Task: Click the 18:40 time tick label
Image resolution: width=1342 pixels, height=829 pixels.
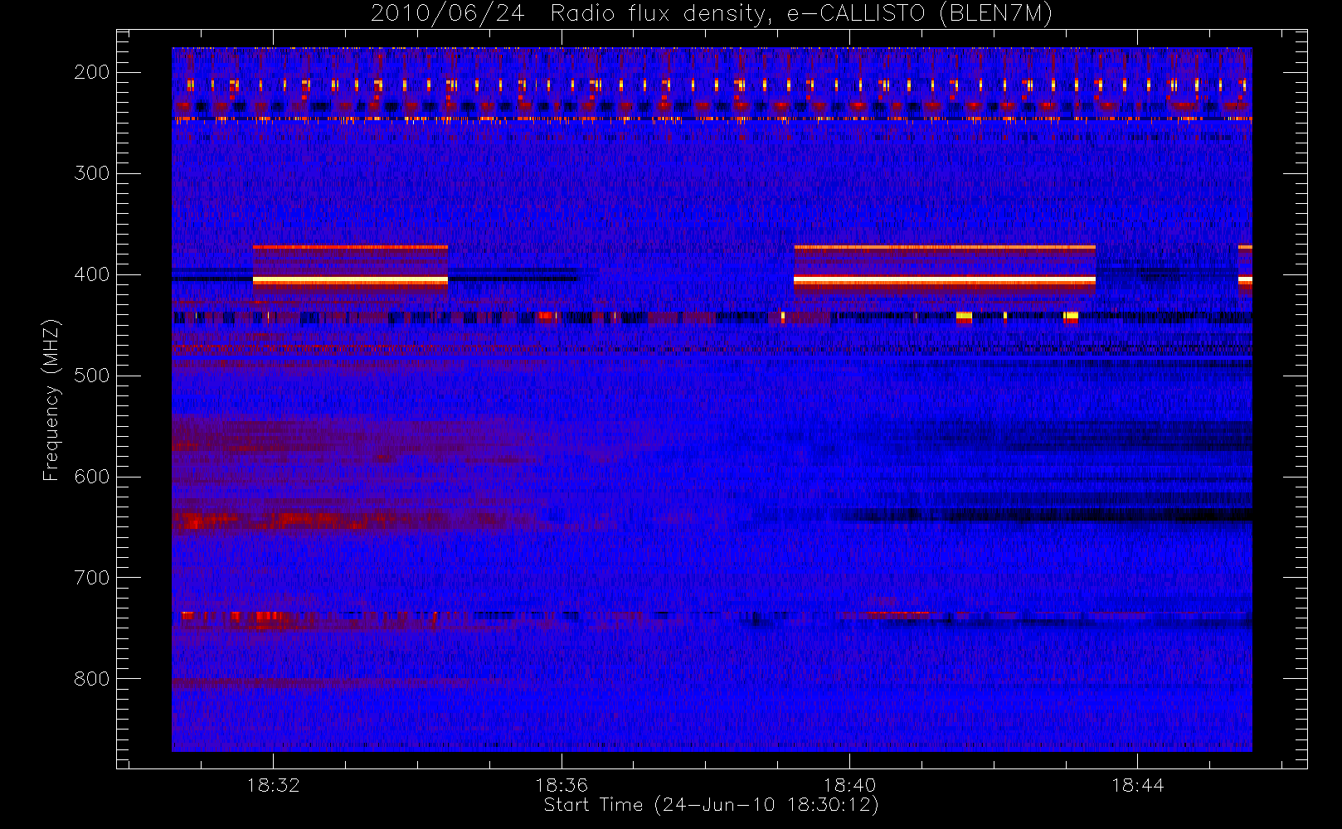Action: pos(849,785)
